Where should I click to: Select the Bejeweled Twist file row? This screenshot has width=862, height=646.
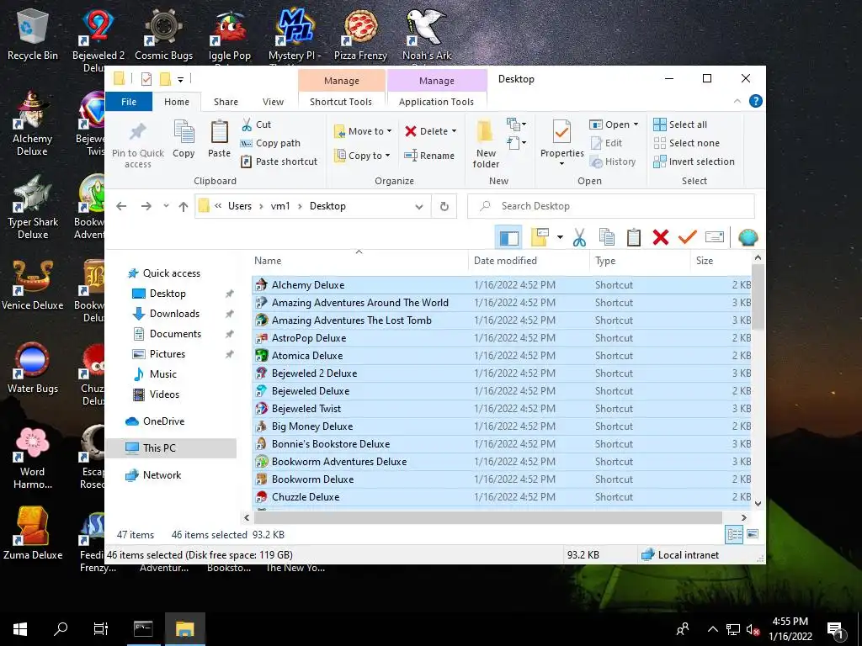point(502,409)
